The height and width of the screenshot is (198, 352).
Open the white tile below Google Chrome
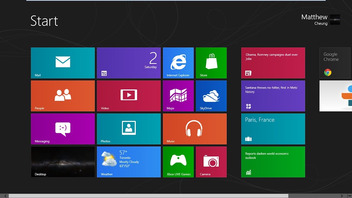click(x=336, y=96)
